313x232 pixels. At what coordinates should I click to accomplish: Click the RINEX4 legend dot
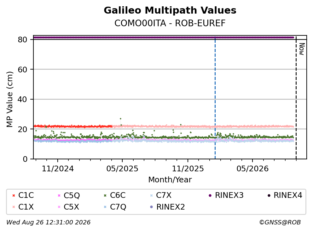tap(269, 195)
